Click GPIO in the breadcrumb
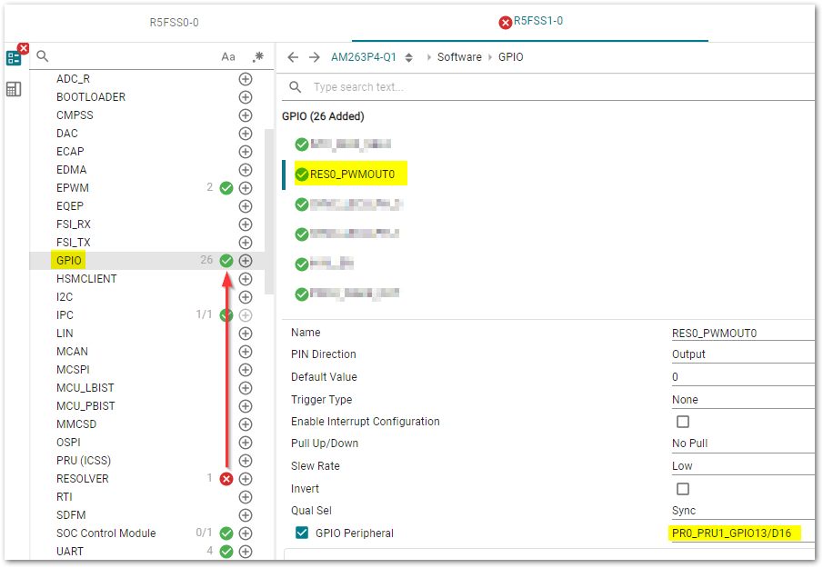 tap(511, 57)
